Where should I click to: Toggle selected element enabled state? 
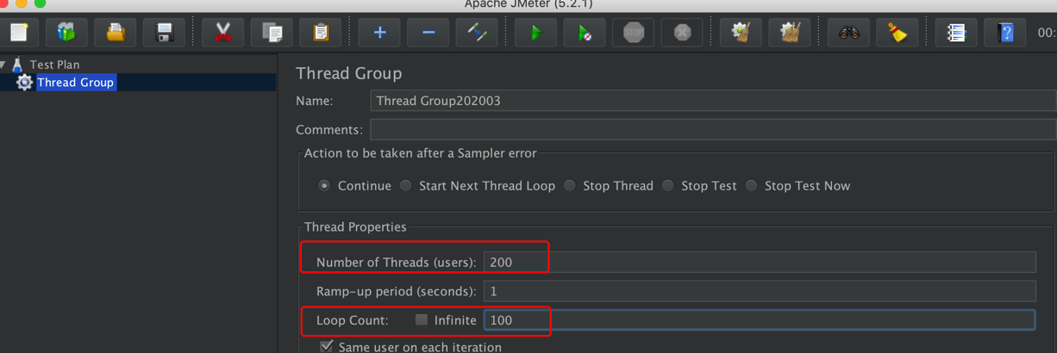pos(477,33)
